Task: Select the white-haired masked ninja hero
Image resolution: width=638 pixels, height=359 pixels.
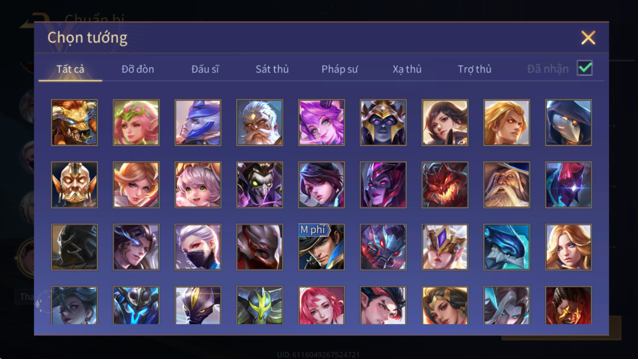Action: pyautogui.click(x=198, y=247)
